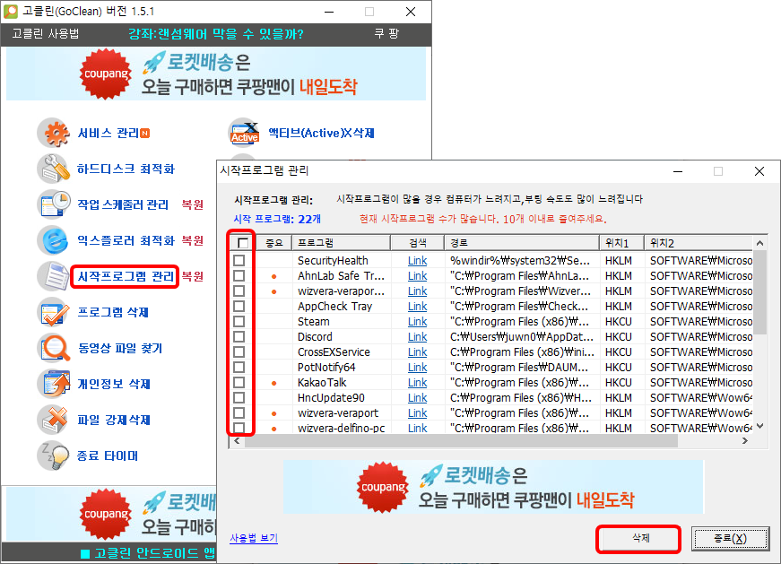Check the Discord row checkbox
781x564 pixels.
[239, 337]
